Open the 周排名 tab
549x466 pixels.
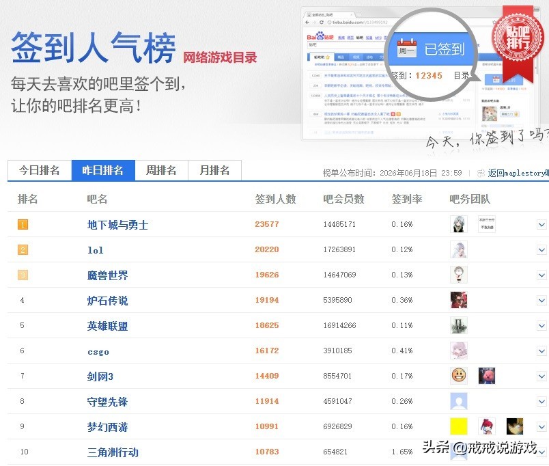(161, 170)
